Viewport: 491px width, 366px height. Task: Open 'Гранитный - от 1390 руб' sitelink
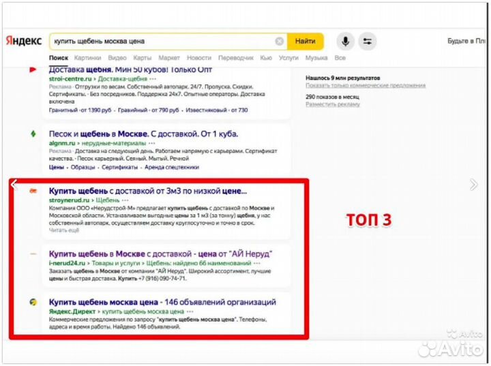(x=80, y=110)
